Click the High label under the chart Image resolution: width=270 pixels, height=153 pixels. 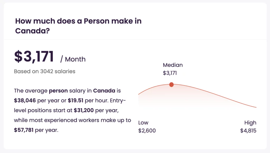point(250,123)
